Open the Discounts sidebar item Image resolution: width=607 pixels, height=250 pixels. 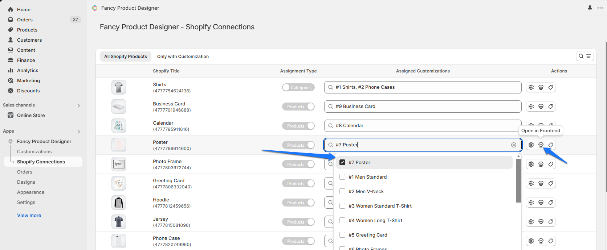28,91
